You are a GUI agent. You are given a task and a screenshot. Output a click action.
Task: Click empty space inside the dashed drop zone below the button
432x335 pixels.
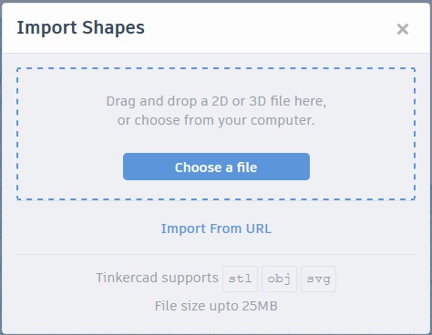pos(216,189)
